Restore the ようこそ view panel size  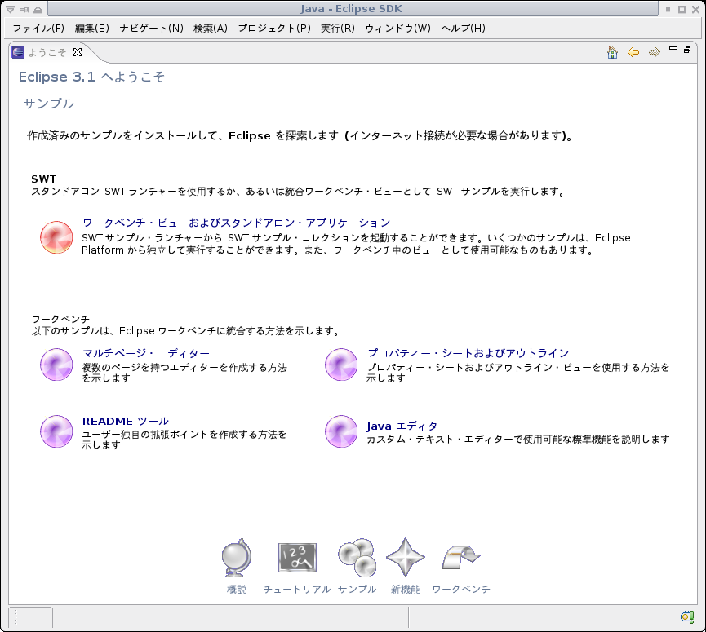pyautogui.click(x=687, y=50)
